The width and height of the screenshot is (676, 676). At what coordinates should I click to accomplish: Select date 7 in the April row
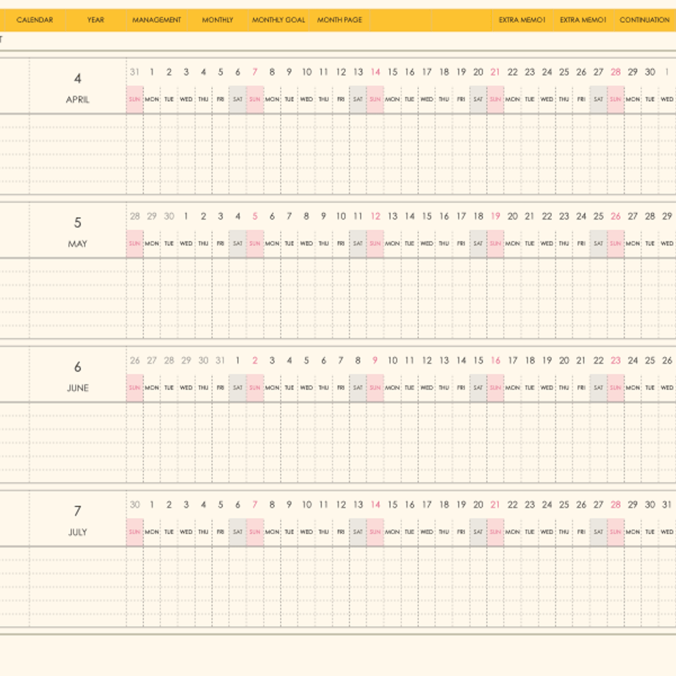pos(255,72)
